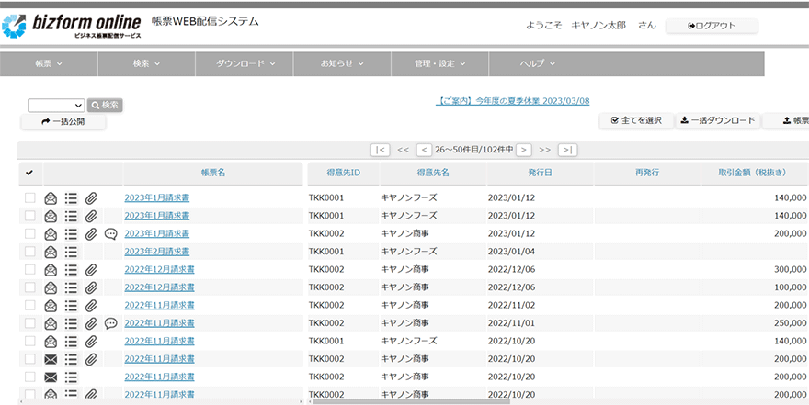Tick the checkbox of the first 2023年1月請求書 row
This screenshot has width=809, height=405.
pyautogui.click(x=29, y=197)
